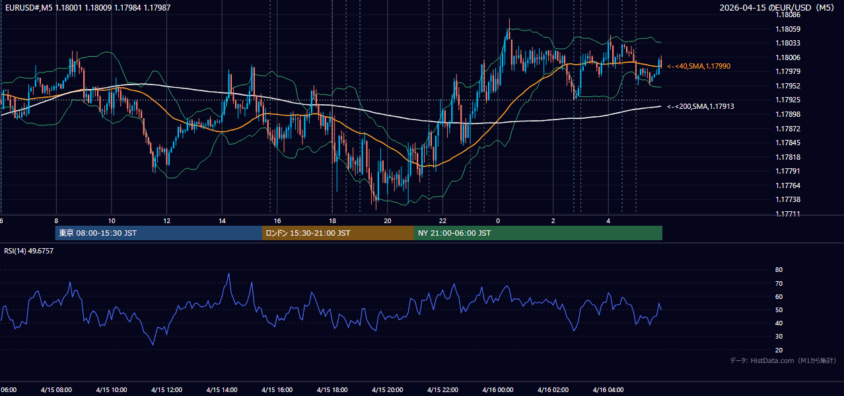Click the 4/16 04:00 time axis label
Viewport: 844px width, 396px height.
tap(608, 390)
